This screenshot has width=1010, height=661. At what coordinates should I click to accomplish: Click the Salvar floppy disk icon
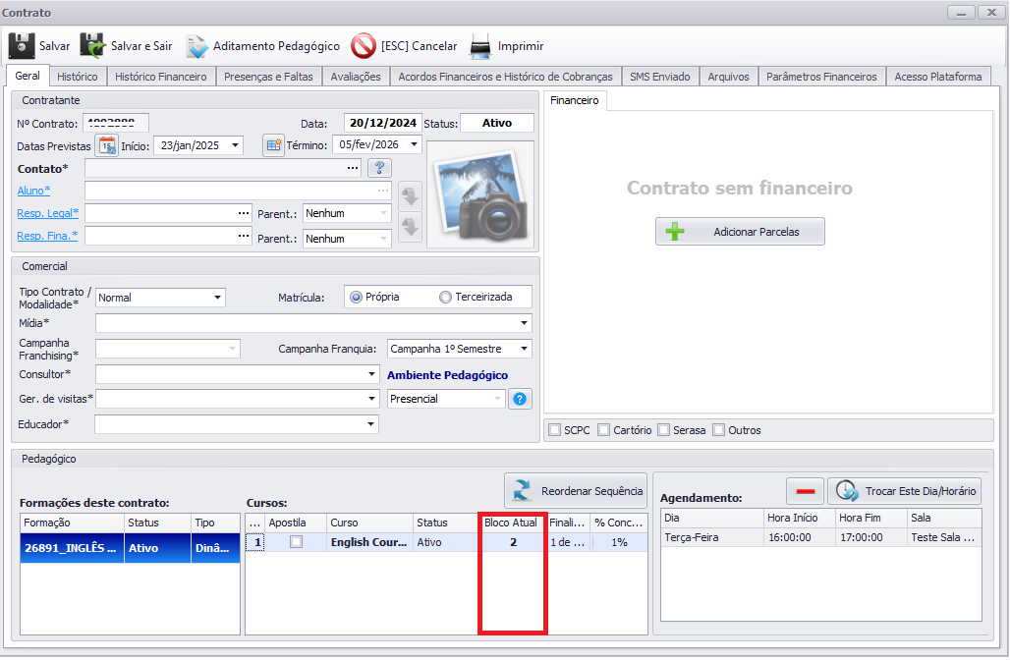click(22, 46)
